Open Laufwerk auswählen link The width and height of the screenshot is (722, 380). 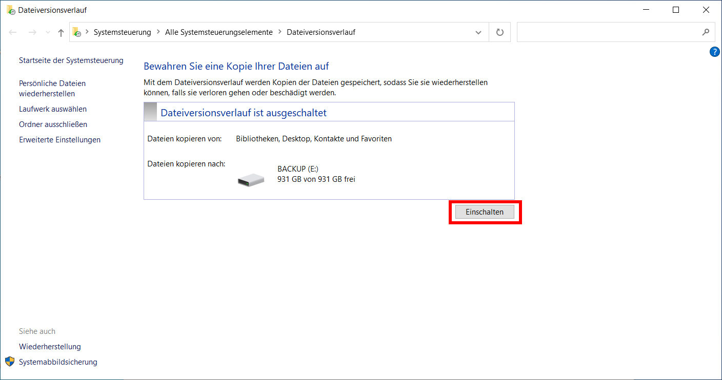[x=53, y=109]
